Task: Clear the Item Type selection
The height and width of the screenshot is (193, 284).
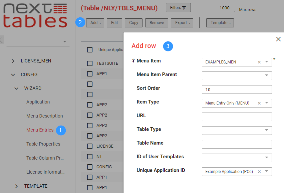Action: coord(259,103)
